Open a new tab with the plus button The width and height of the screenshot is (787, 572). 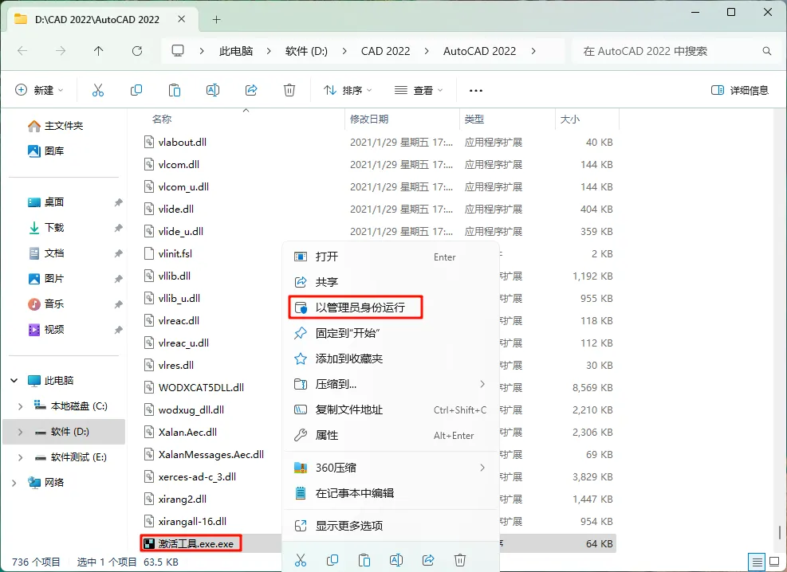coord(216,20)
